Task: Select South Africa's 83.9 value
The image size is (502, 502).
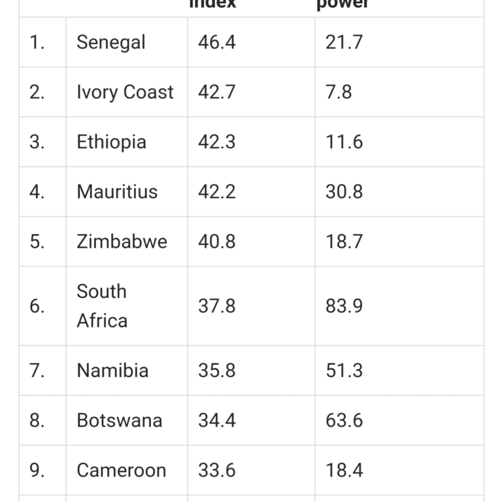Action: 344,306
